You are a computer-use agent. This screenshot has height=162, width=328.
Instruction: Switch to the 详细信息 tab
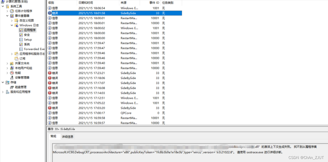point(68,137)
